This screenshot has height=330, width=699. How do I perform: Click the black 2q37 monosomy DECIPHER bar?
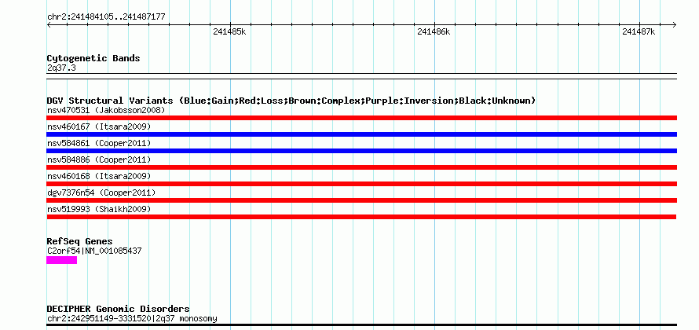tap(361, 325)
